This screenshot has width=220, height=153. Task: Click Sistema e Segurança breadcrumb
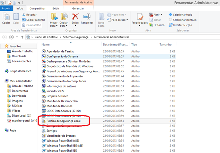[76, 37]
